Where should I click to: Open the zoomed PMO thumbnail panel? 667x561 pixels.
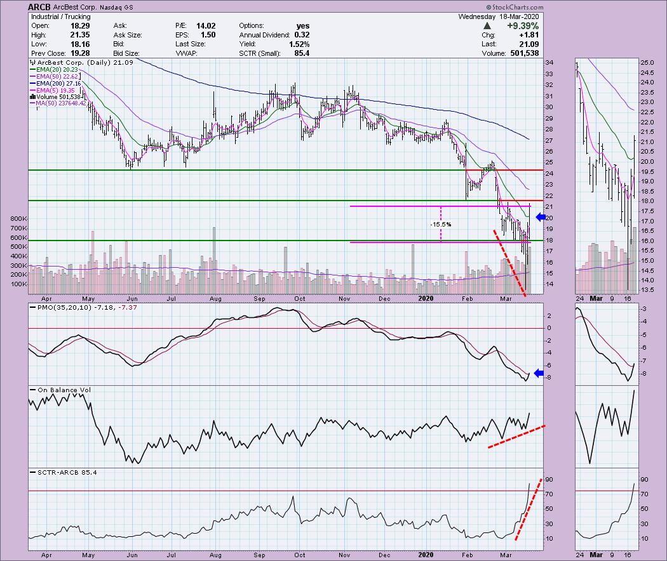point(607,344)
